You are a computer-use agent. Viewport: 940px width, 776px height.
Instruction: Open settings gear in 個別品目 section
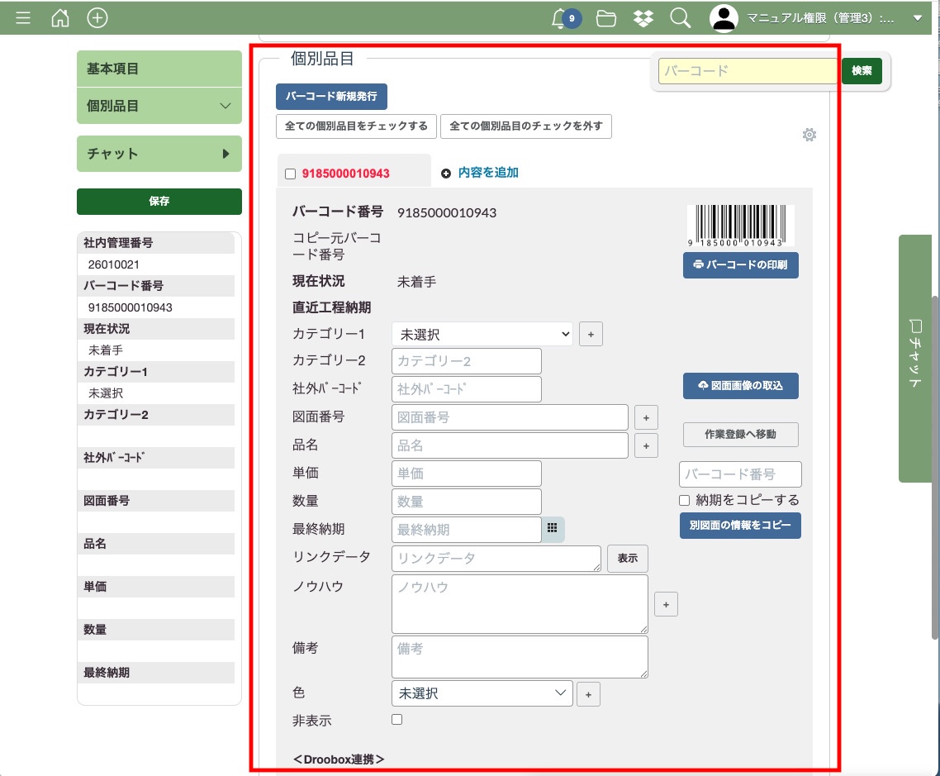tap(809, 135)
